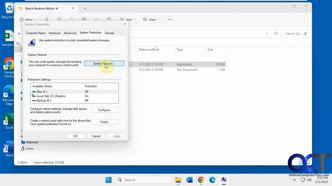Select the Sample Excel file on desktop
The height and width of the screenshot is (186, 332).
8,38
